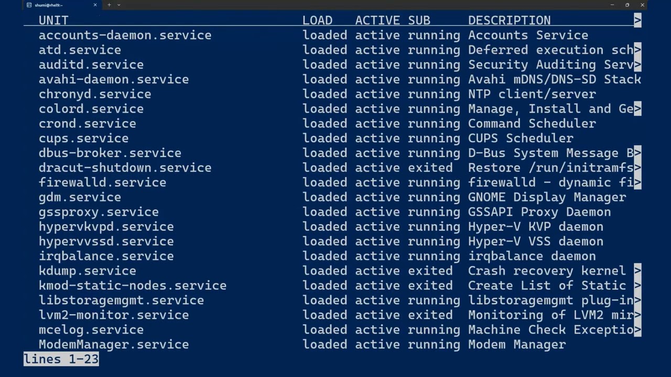The width and height of the screenshot is (671, 377).
Task: Click the truncation marker on the colord.service row
Action: click(637, 109)
